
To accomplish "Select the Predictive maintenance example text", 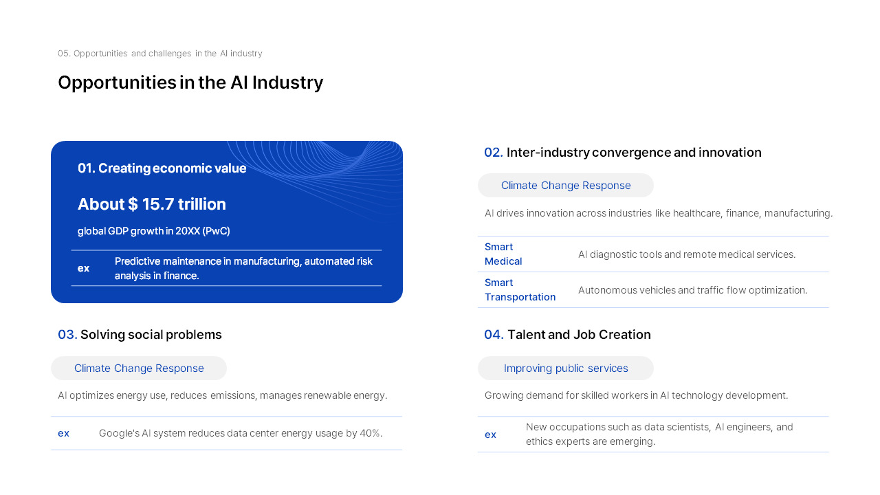I will [x=244, y=268].
